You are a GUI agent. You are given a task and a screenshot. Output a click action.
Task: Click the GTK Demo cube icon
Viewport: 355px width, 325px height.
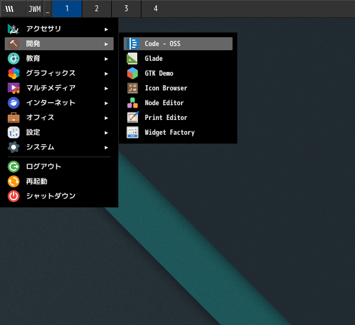coord(133,73)
